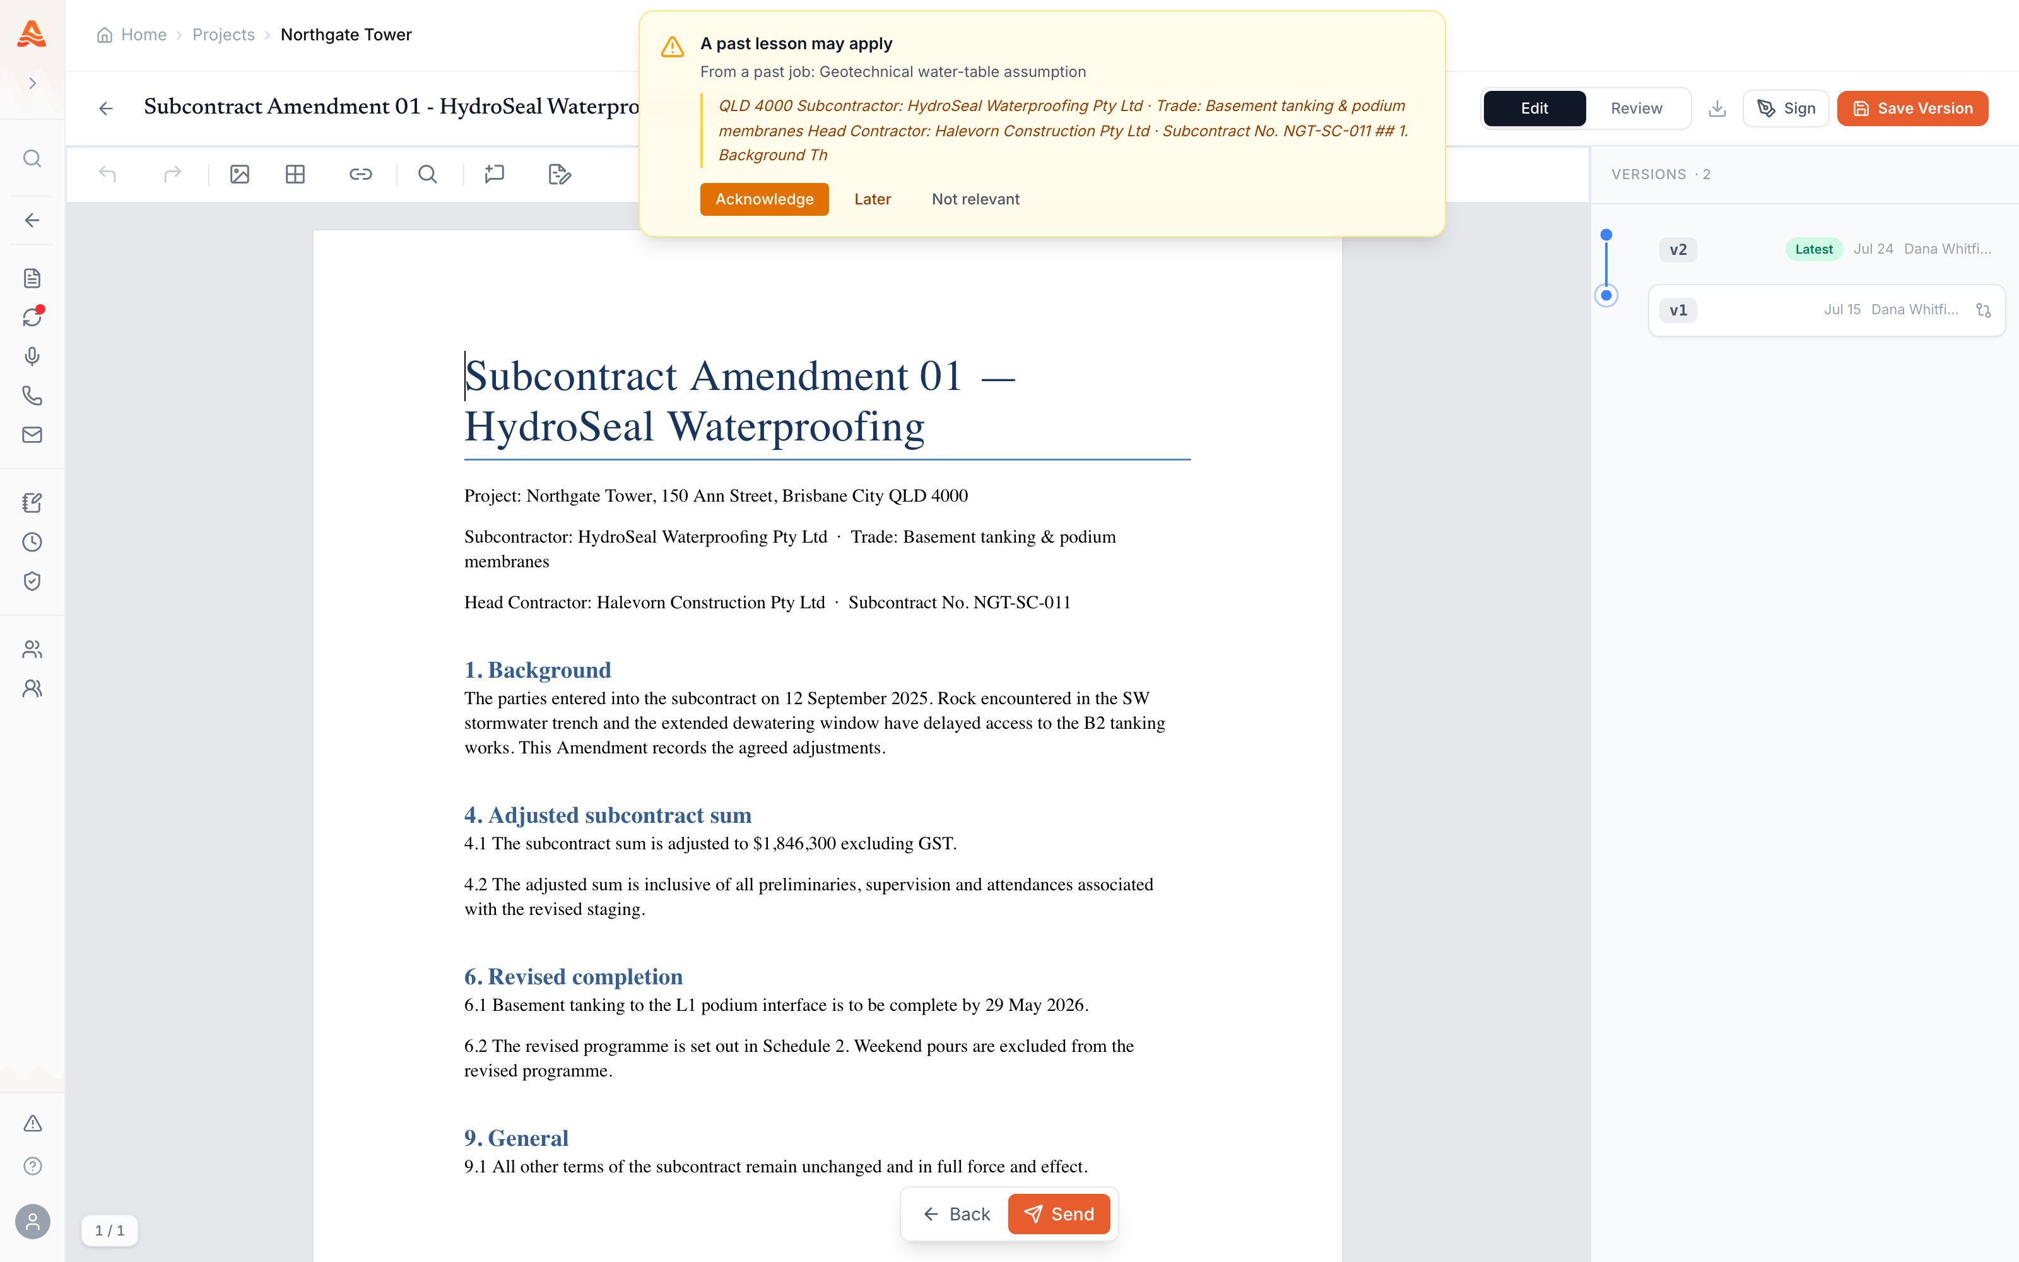Click the app logo in the sidebar
The height and width of the screenshot is (1262, 2019).
coord(32,34)
